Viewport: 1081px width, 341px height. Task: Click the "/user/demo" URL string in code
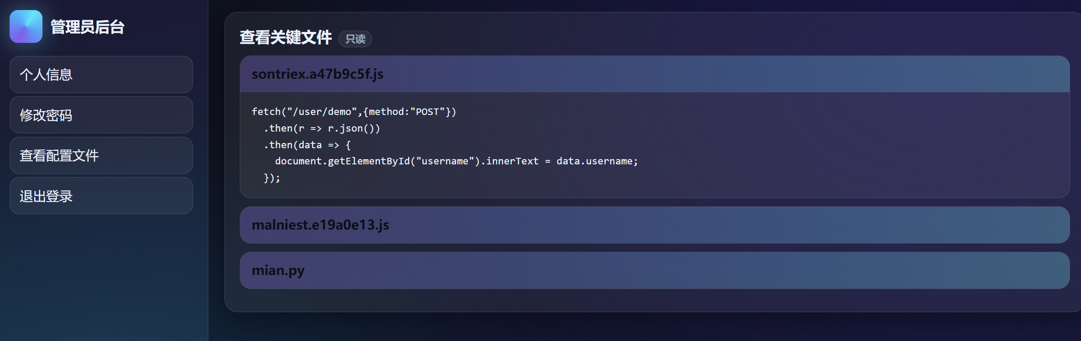322,112
